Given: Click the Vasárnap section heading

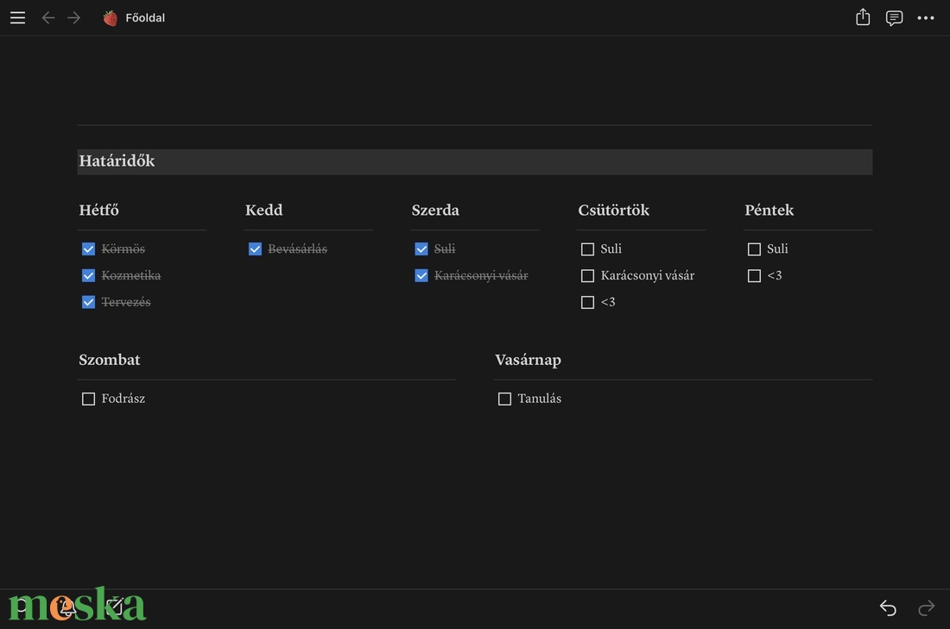Looking at the screenshot, I should (x=529, y=360).
